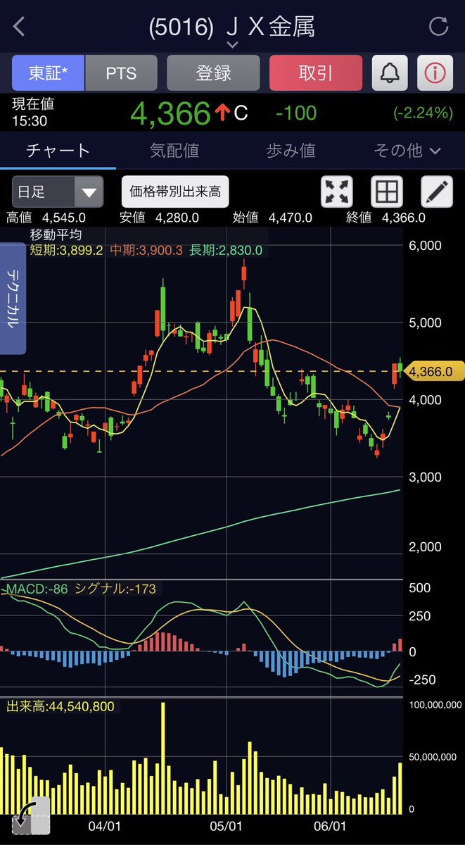Tap the -100 price change value
Viewport: 465px width, 845px height.
click(x=296, y=113)
